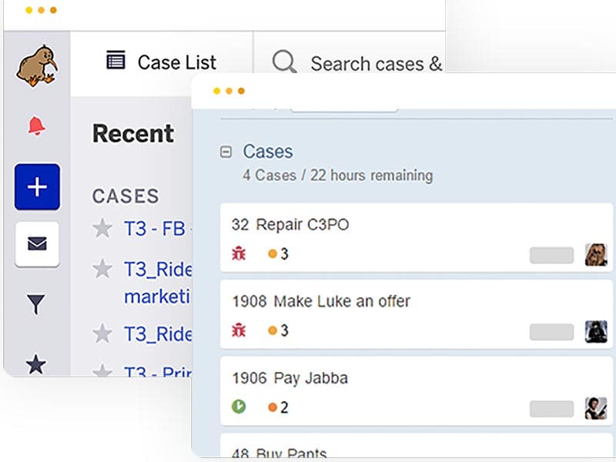Click the blue plus new case button
The height and width of the screenshot is (462, 616).
(37, 186)
